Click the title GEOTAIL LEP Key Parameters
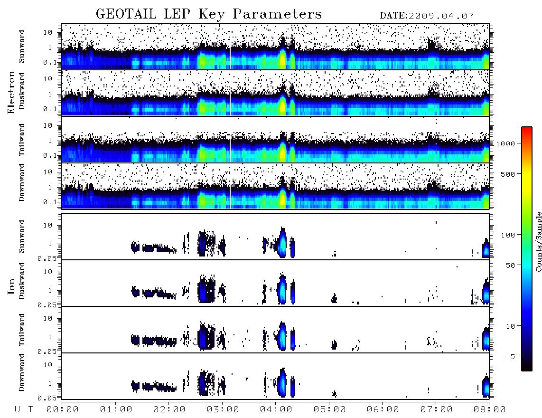Image resolution: width=542 pixels, height=418 pixels. (x=209, y=14)
